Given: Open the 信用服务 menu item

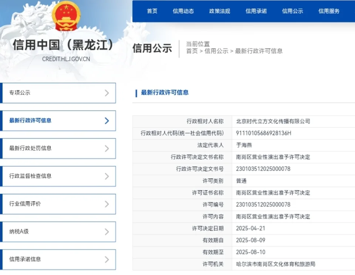Looking at the screenshot, I should (328, 11).
